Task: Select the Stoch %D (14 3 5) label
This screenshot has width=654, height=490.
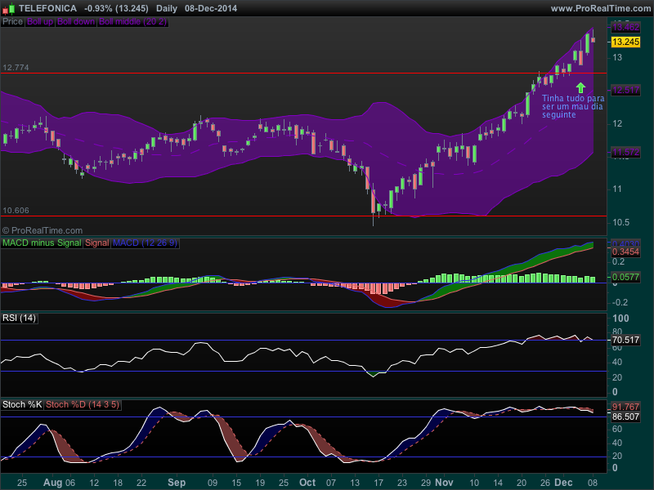Action: [x=83, y=404]
